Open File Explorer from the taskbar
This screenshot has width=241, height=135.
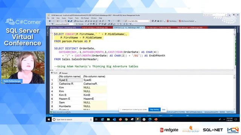(x=108, y=119)
